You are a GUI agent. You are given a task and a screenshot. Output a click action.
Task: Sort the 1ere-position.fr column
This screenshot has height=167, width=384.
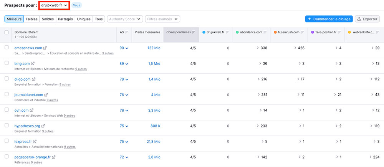(339, 32)
